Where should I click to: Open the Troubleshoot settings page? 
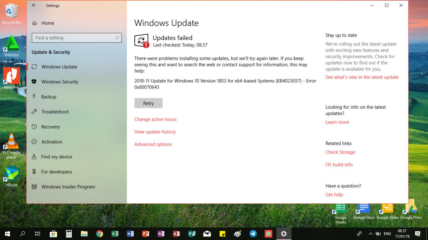(77, 112)
